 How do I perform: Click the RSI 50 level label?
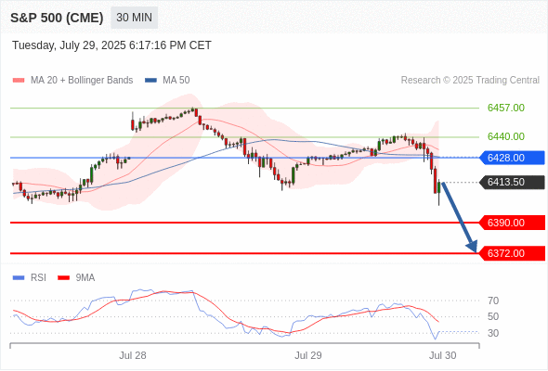493,317
